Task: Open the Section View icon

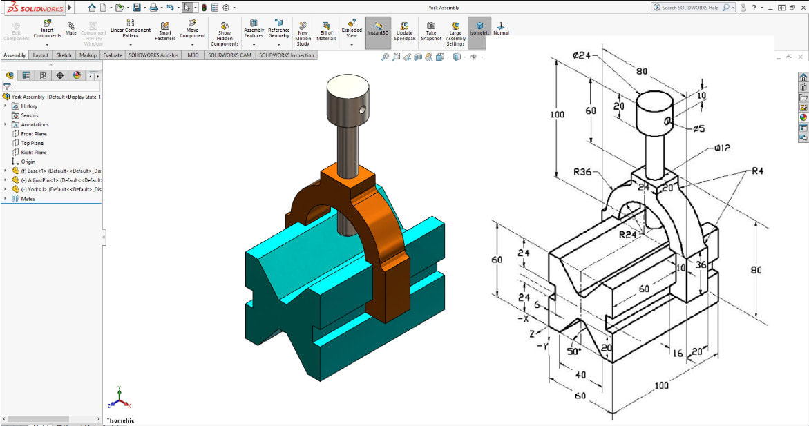Action: coord(418,57)
